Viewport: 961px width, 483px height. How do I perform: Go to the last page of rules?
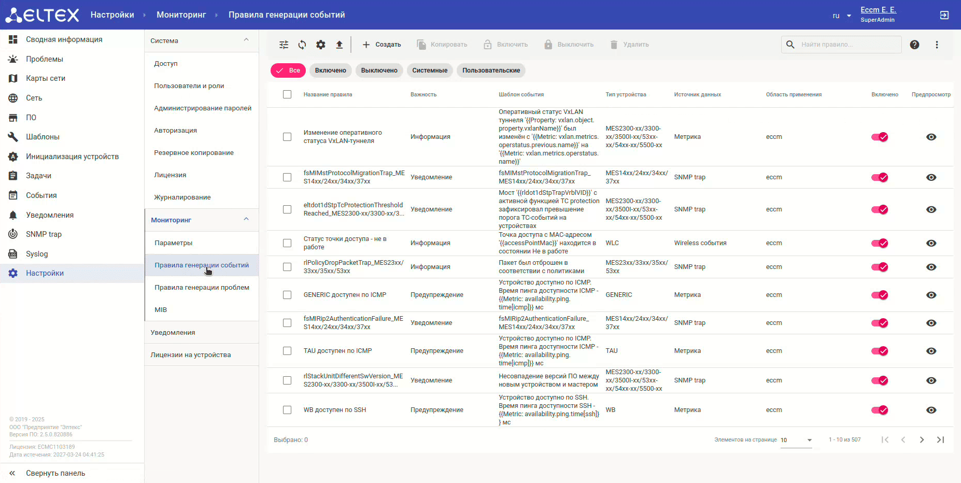coord(940,440)
